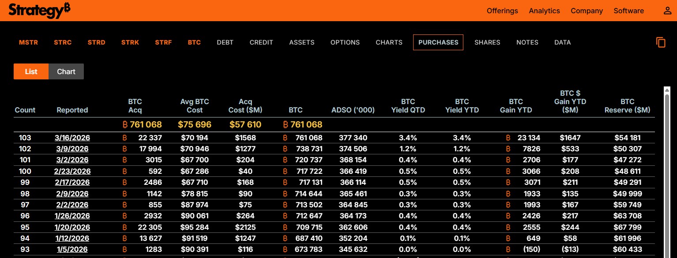The height and width of the screenshot is (258, 677).
Task: Open the Software menu
Action: tap(628, 11)
